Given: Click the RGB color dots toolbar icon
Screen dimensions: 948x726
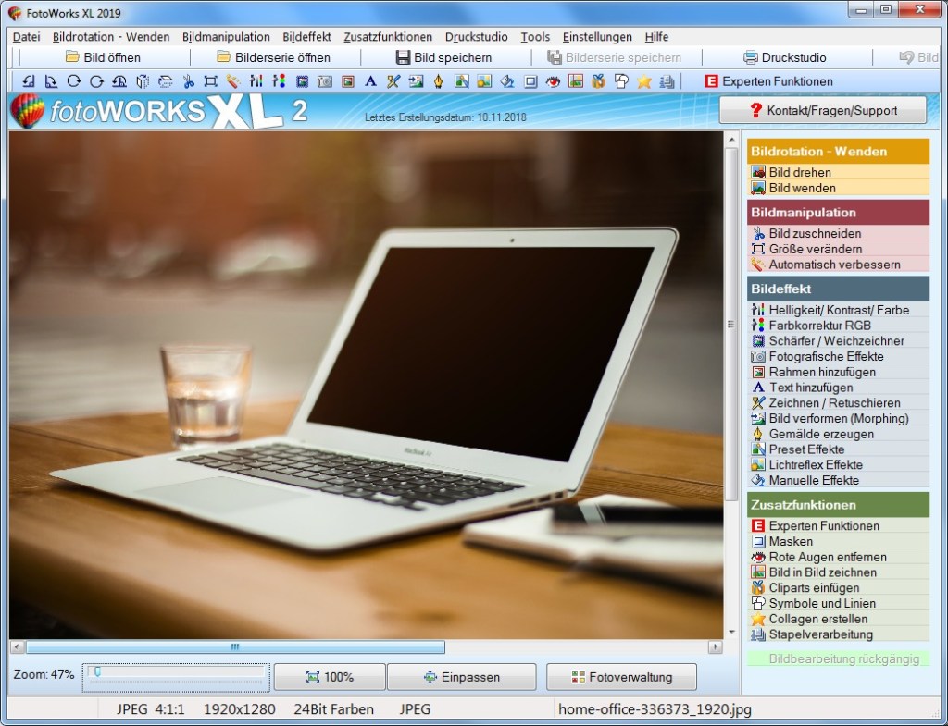Looking at the screenshot, I should [x=279, y=81].
